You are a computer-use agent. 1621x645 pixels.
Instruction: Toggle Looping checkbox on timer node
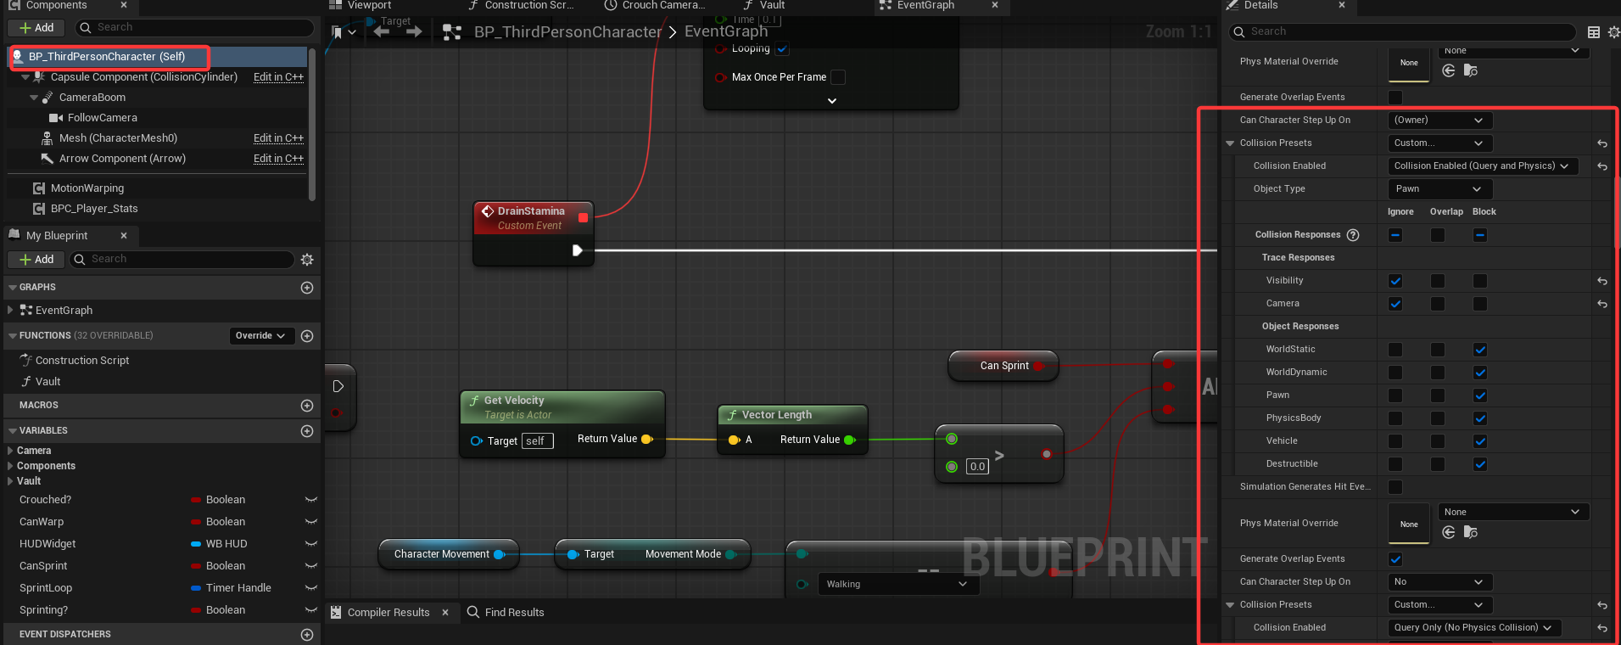[x=782, y=49]
